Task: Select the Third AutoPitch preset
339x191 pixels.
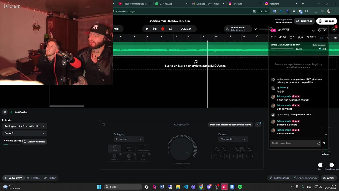Action: pyautogui.click(x=129, y=157)
